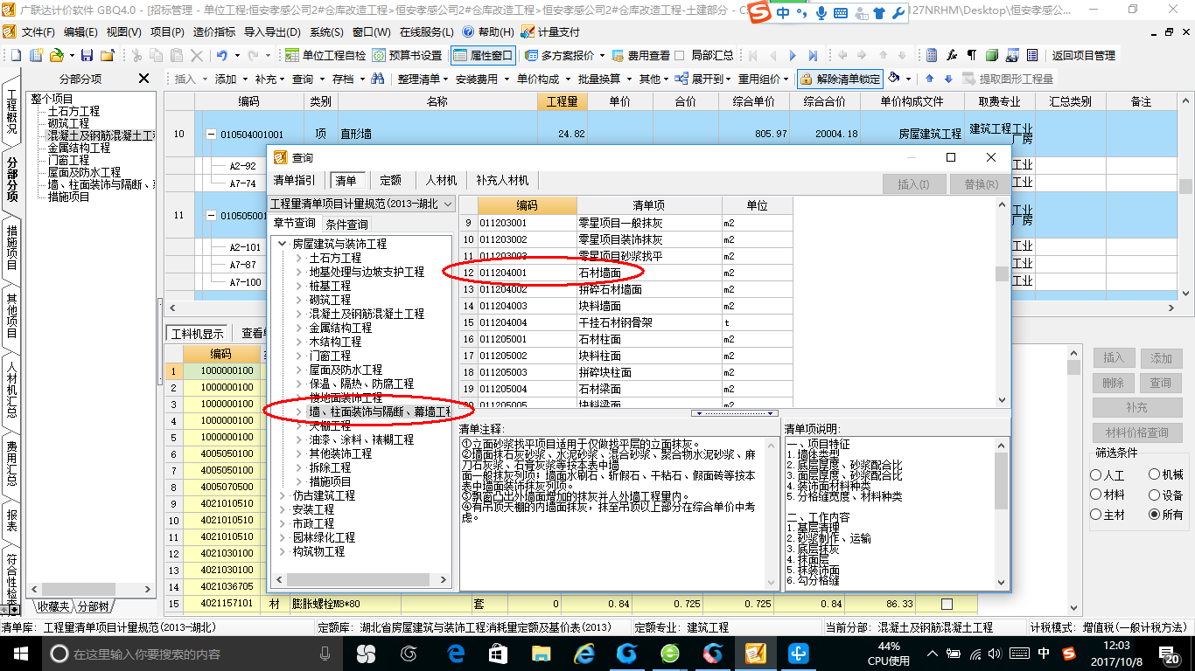This screenshot has height=671, width=1195.
Task: Select the 块料柱面 list row
Action: pos(626,356)
